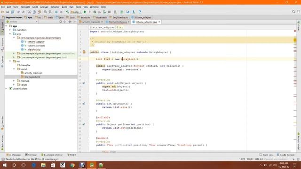Click CRLF line separator in status bar
The image size is (301, 169).
point(250,159)
